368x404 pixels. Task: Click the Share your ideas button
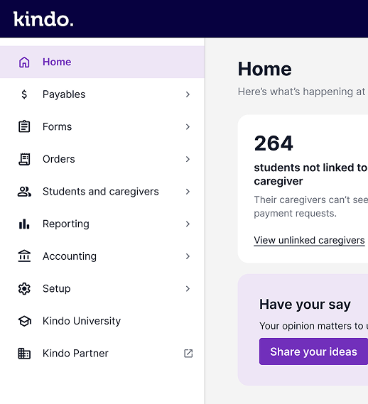313,351
